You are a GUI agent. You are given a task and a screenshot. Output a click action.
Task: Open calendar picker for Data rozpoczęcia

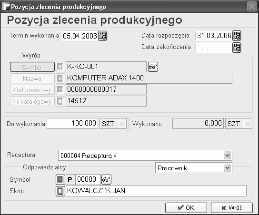click(x=237, y=36)
